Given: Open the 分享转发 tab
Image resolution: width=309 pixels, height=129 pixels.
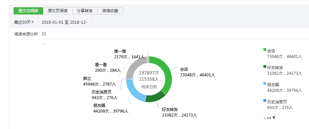Looking at the screenshot, I should [85, 11].
